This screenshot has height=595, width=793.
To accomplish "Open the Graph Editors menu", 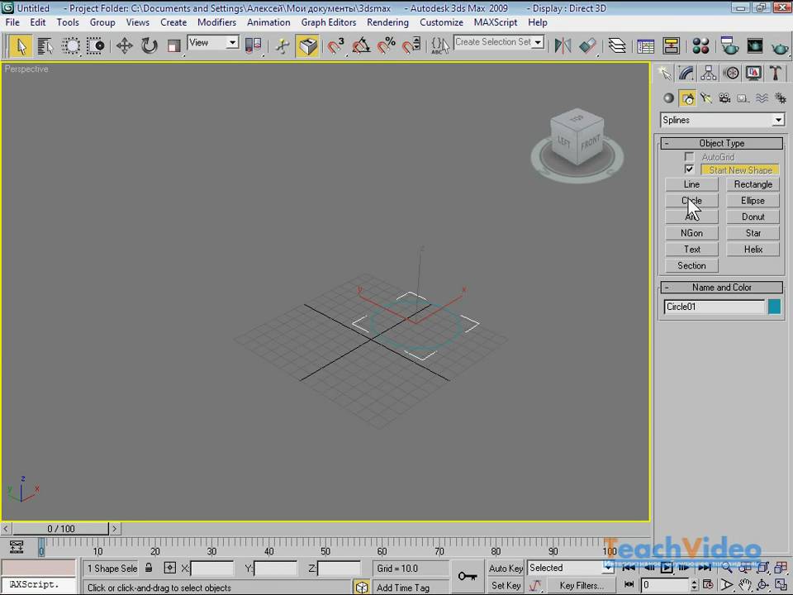I will pos(329,22).
